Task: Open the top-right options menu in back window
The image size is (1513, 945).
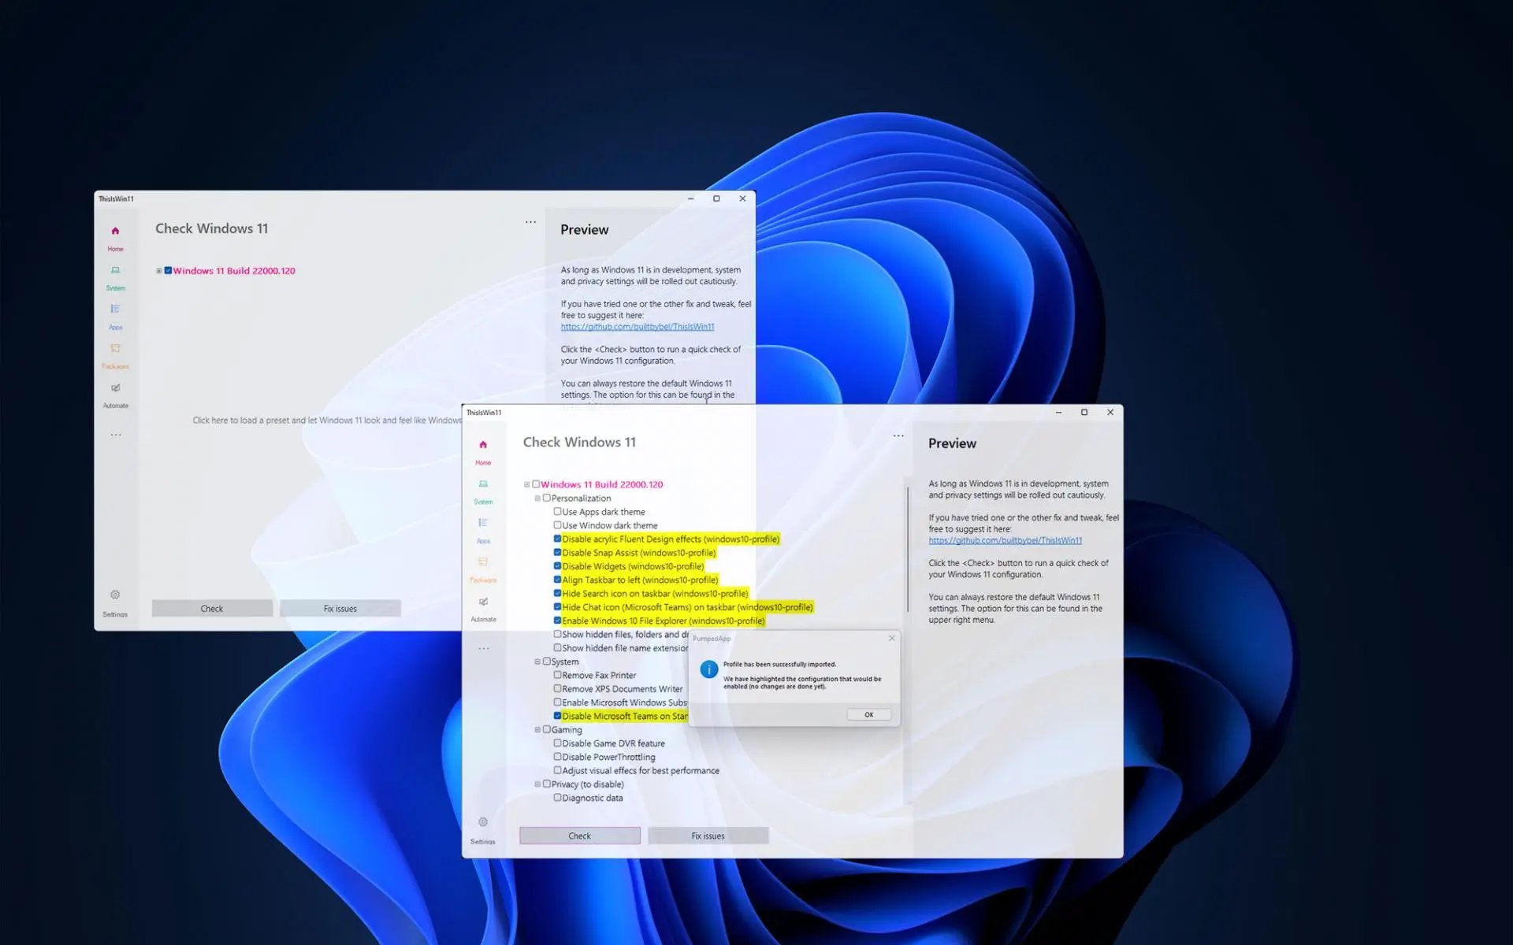Action: click(x=530, y=222)
